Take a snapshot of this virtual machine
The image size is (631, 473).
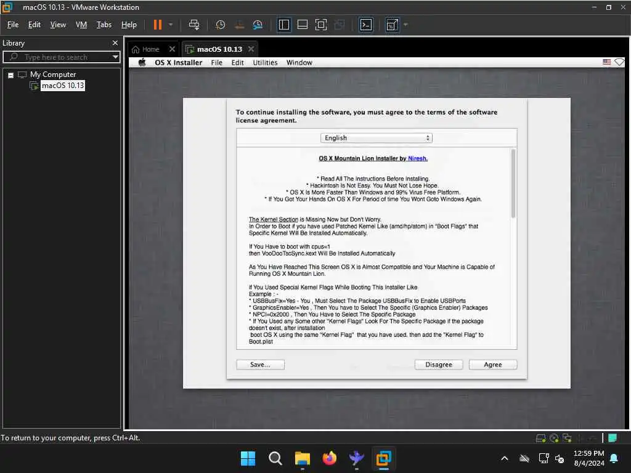[220, 25]
